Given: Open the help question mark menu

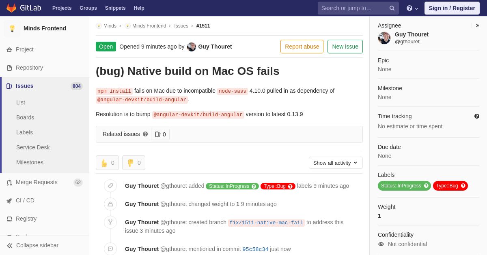Looking at the screenshot, I should pyautogui.click(x=412, y=8).
